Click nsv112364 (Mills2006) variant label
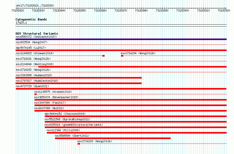This screenshot has height=154, width=234. point(63,130)
